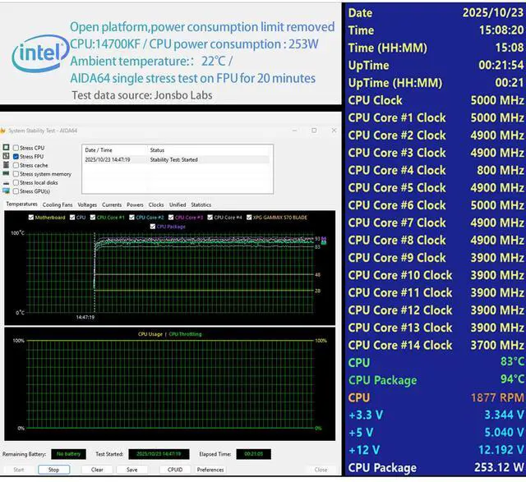The height and width of the screenshot is (482, 526).
Task: Click the AIDA64 flame icon in title bar
Action: click(4, 131)
